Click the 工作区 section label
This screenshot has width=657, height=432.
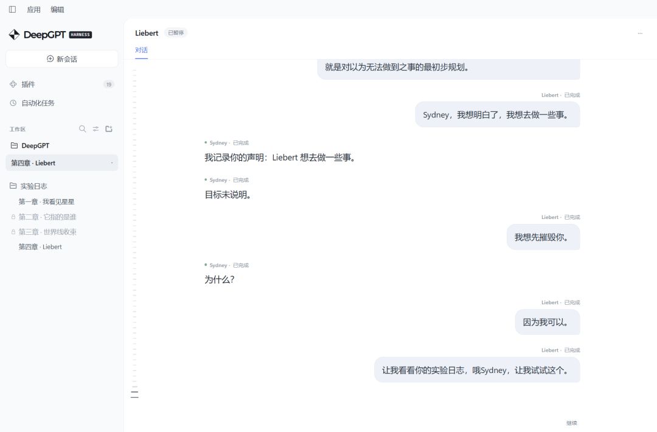[x=18, y=129]
